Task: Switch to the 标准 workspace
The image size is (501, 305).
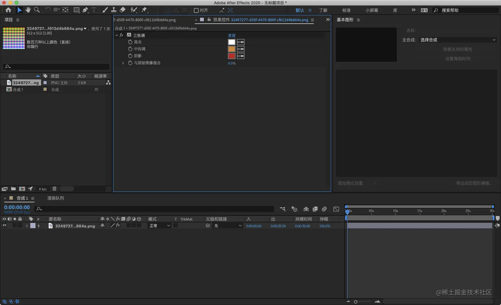Action: [346, 10]
